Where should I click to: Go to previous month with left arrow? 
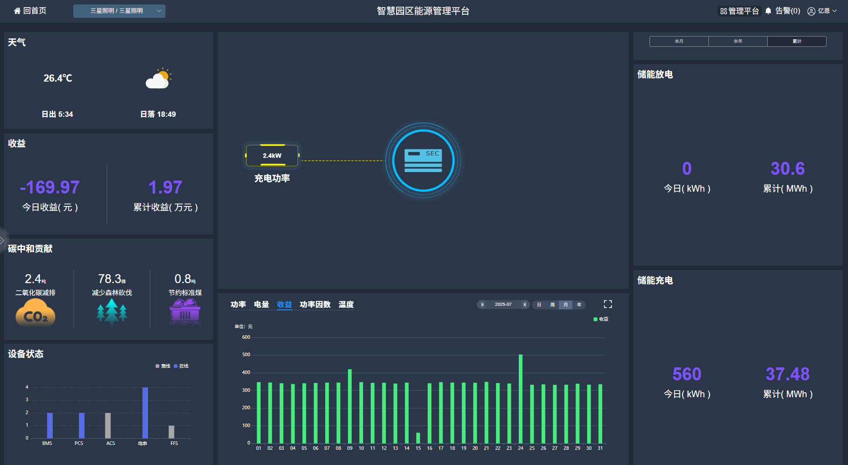coord(482,305)
